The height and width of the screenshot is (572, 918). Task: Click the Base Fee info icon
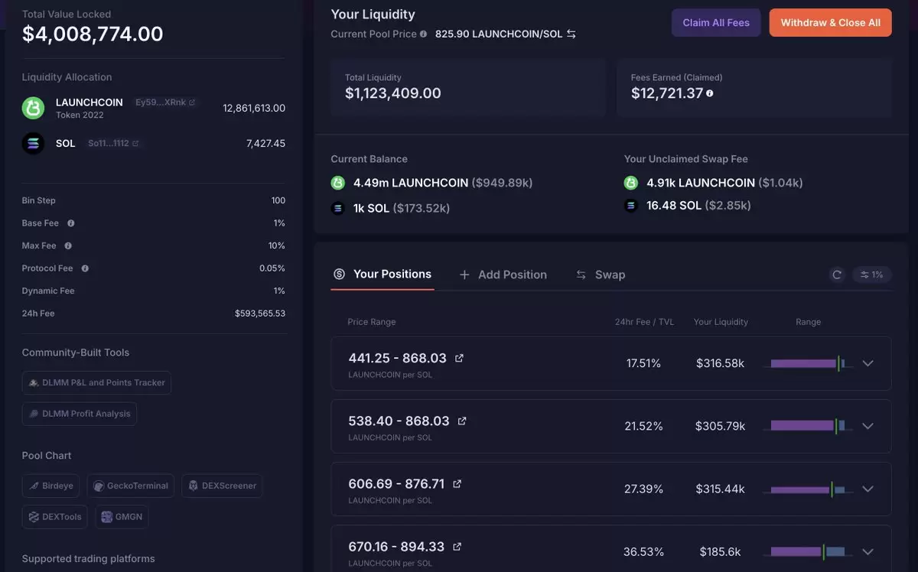coord(71,223)
